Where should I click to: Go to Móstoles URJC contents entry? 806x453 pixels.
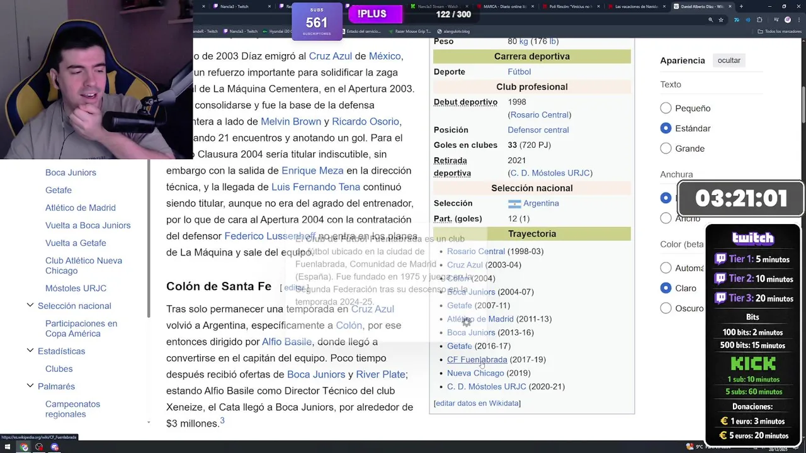tap(76, 288)
